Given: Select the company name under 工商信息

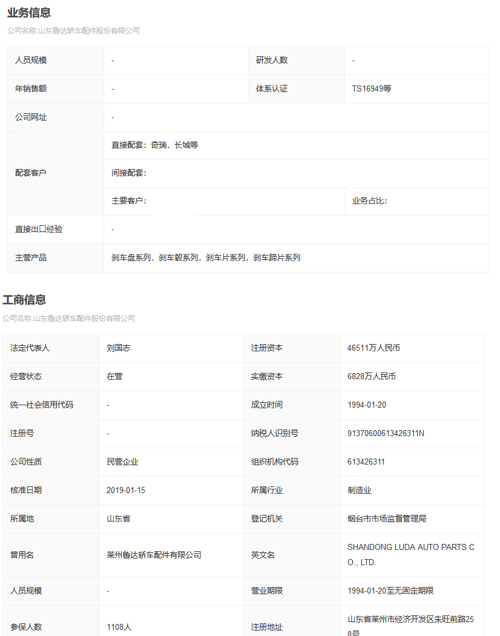Looking at the screenshot, I should 68,319.
